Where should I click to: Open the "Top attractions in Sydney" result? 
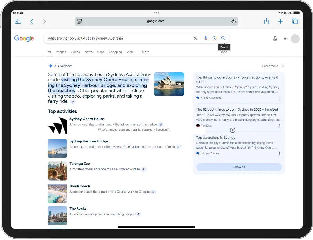pos(216,138)
